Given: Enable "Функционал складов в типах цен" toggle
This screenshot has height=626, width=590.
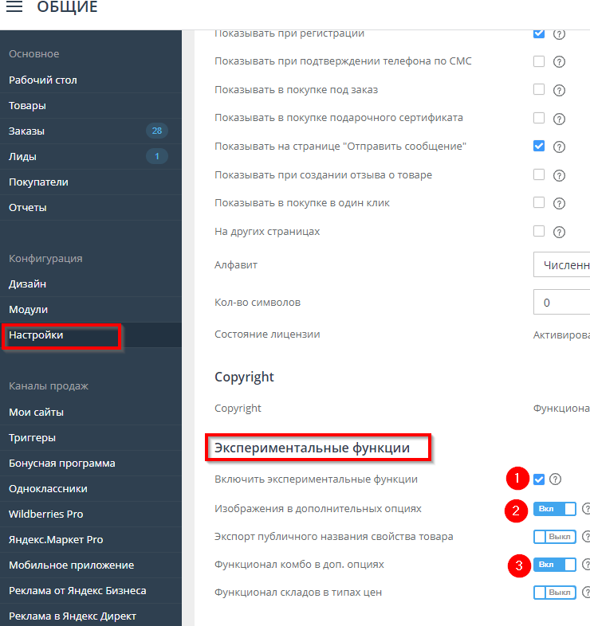Looking at the screenshot, I should [554, 593].
